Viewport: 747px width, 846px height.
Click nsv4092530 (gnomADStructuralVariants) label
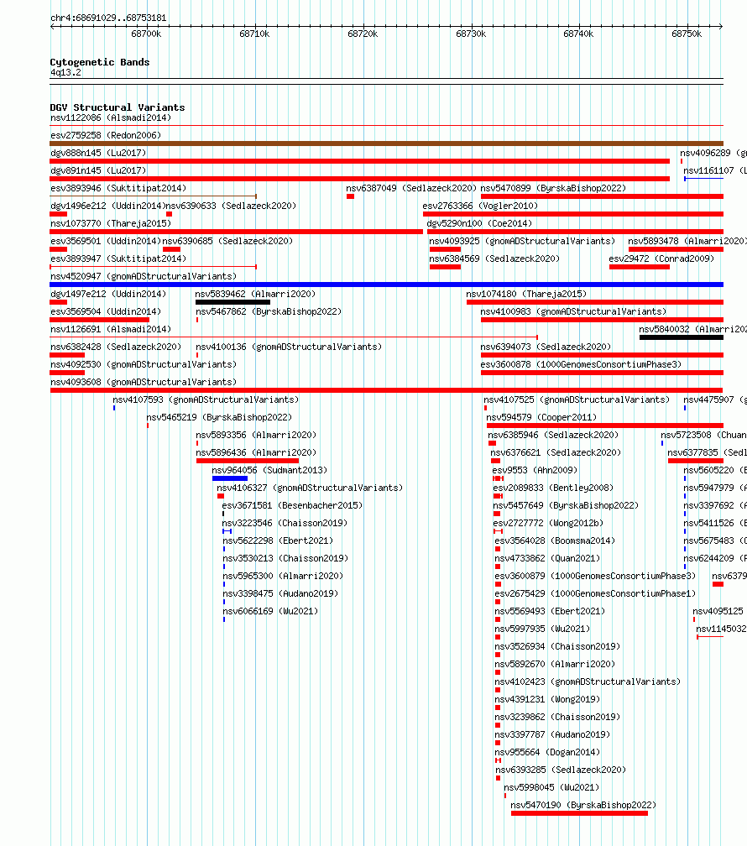(x=144, y=365)
